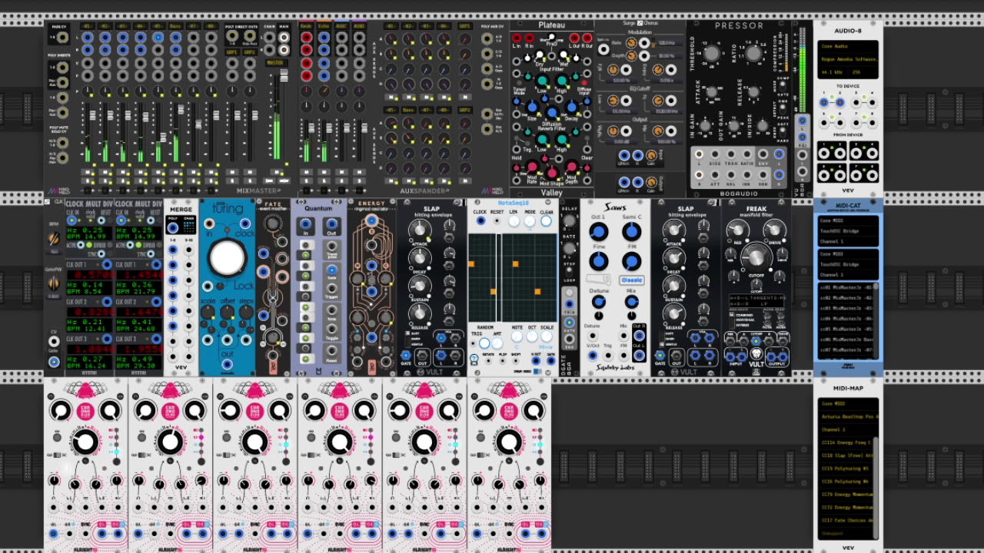Select the Mod Shape knob on Plateau
The width and height of the screenshot is (984, 553).
point(551,172)
